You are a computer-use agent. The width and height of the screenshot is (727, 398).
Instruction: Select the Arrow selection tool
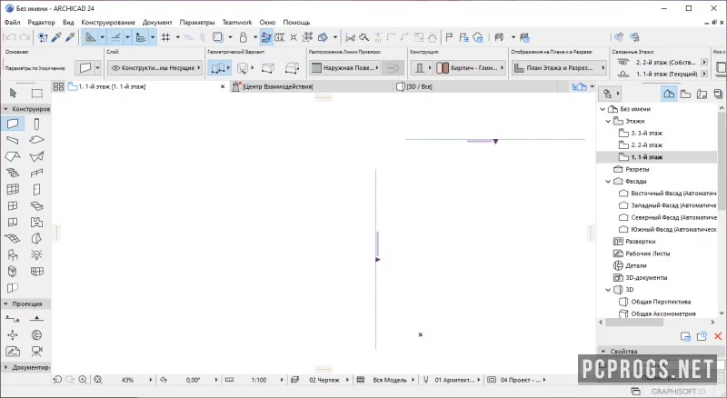(13, 94)
